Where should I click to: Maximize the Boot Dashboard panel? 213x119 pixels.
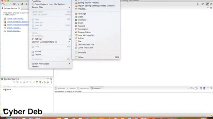[x=51, y=79]
